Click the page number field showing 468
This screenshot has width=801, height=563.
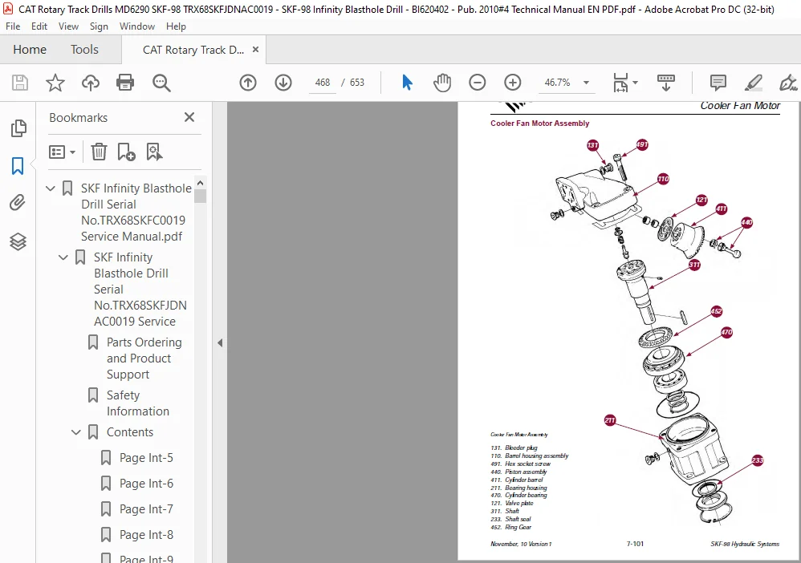pos(323,82)
